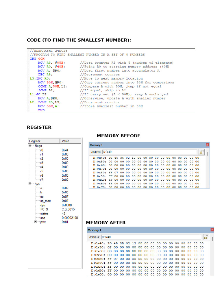
Task: Select the sp_max register row
Action: click(55, 201)
